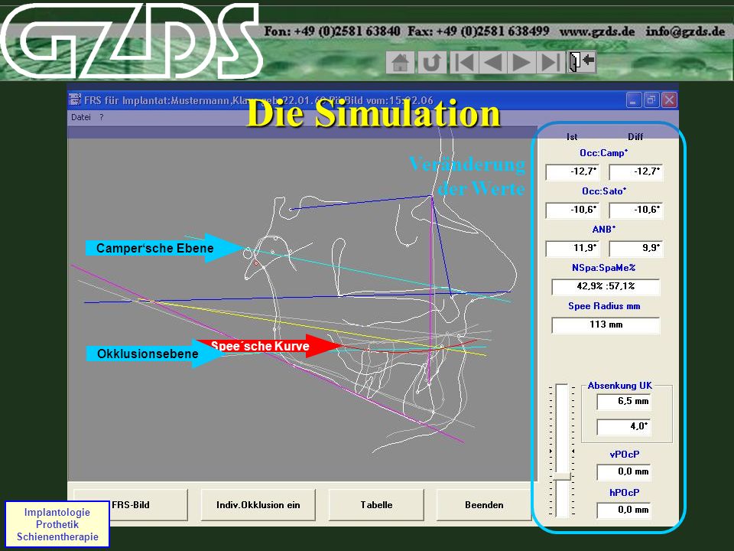Open the Tabelle button
734x551 pixels.
coord(376,504)
